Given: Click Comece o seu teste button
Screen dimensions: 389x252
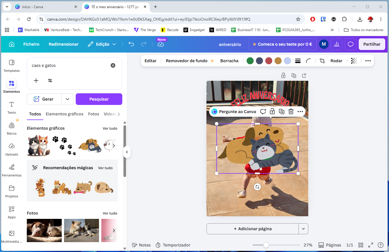Looking at the screenshot, I should 282,44.
